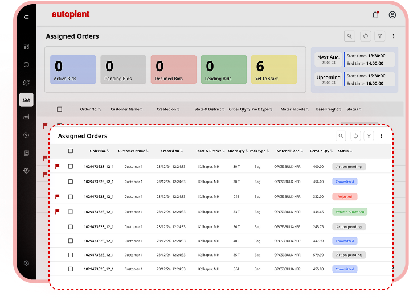The image size is (409, 301).
Task: Select the Next Auc. schedule tab
Action: pos(329,60)
